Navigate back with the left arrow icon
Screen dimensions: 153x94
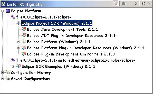click(129, 4)
